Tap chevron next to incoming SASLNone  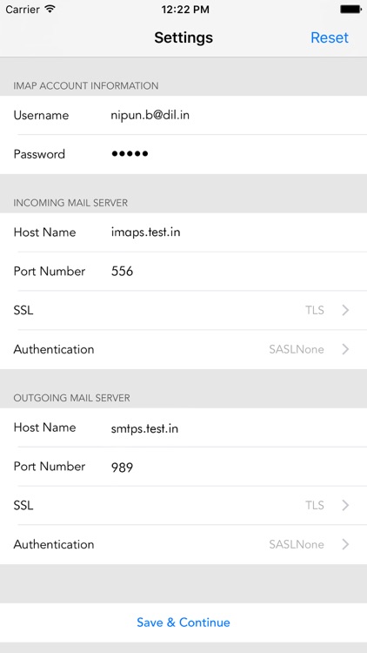click(x=345, y=349)
